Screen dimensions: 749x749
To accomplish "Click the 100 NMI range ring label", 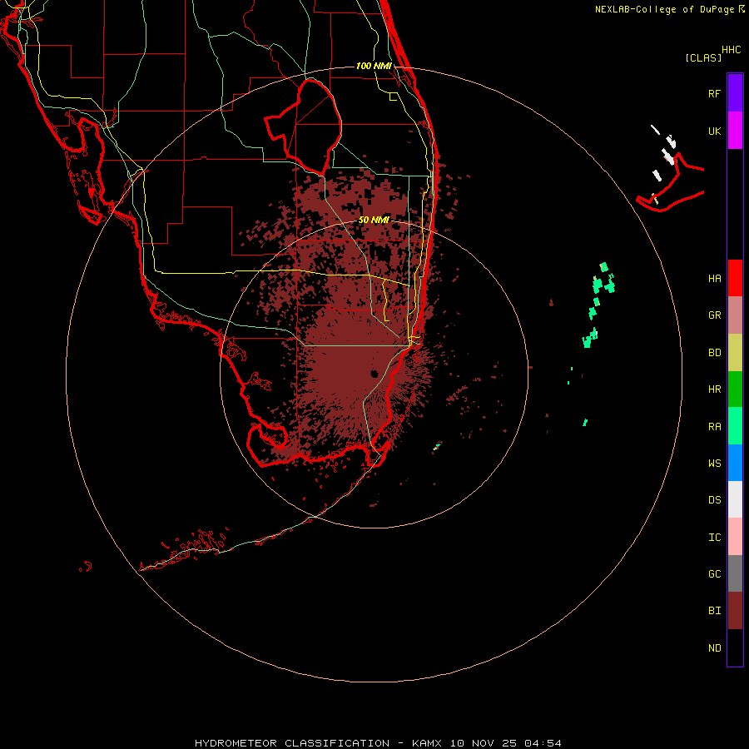I will [x=374, y=66].
